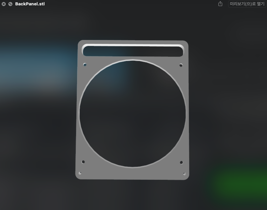267x210 pixels.
Task: Click the BackPanel.stl file title
Action: tap(30, 4)
